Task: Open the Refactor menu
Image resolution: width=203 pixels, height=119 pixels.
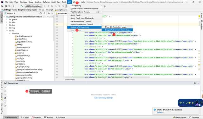Action: point(46,2)
